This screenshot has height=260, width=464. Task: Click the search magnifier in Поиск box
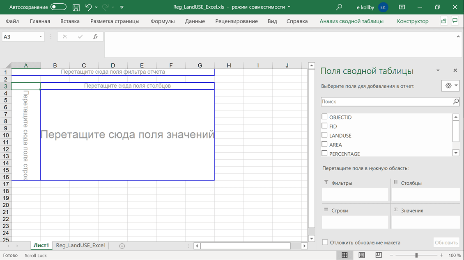coord(456,102)
